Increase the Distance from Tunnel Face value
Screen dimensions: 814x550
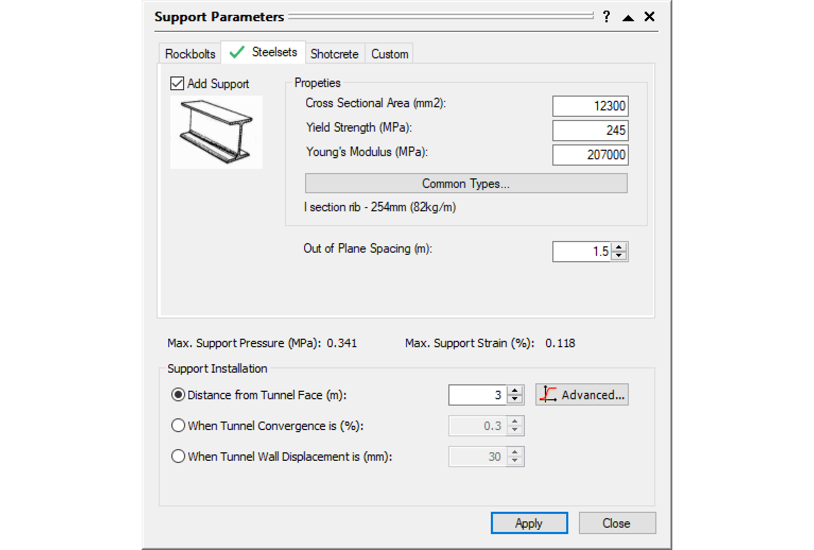[x=515, y=391]
